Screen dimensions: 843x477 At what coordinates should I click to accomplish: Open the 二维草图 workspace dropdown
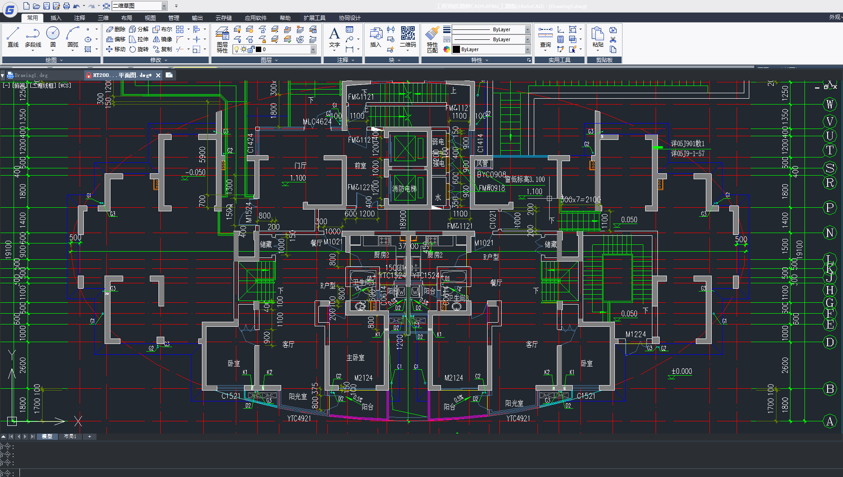(164, 6)
